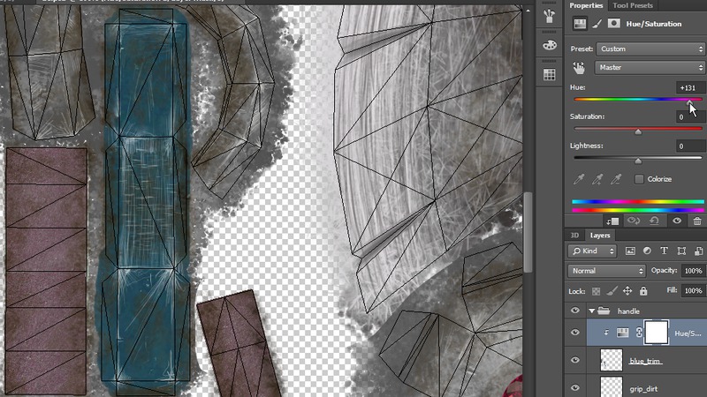The height and width of the screenshot is (397, 707).
Task: Switch to the 3D tab
Action: coord(574,236)
